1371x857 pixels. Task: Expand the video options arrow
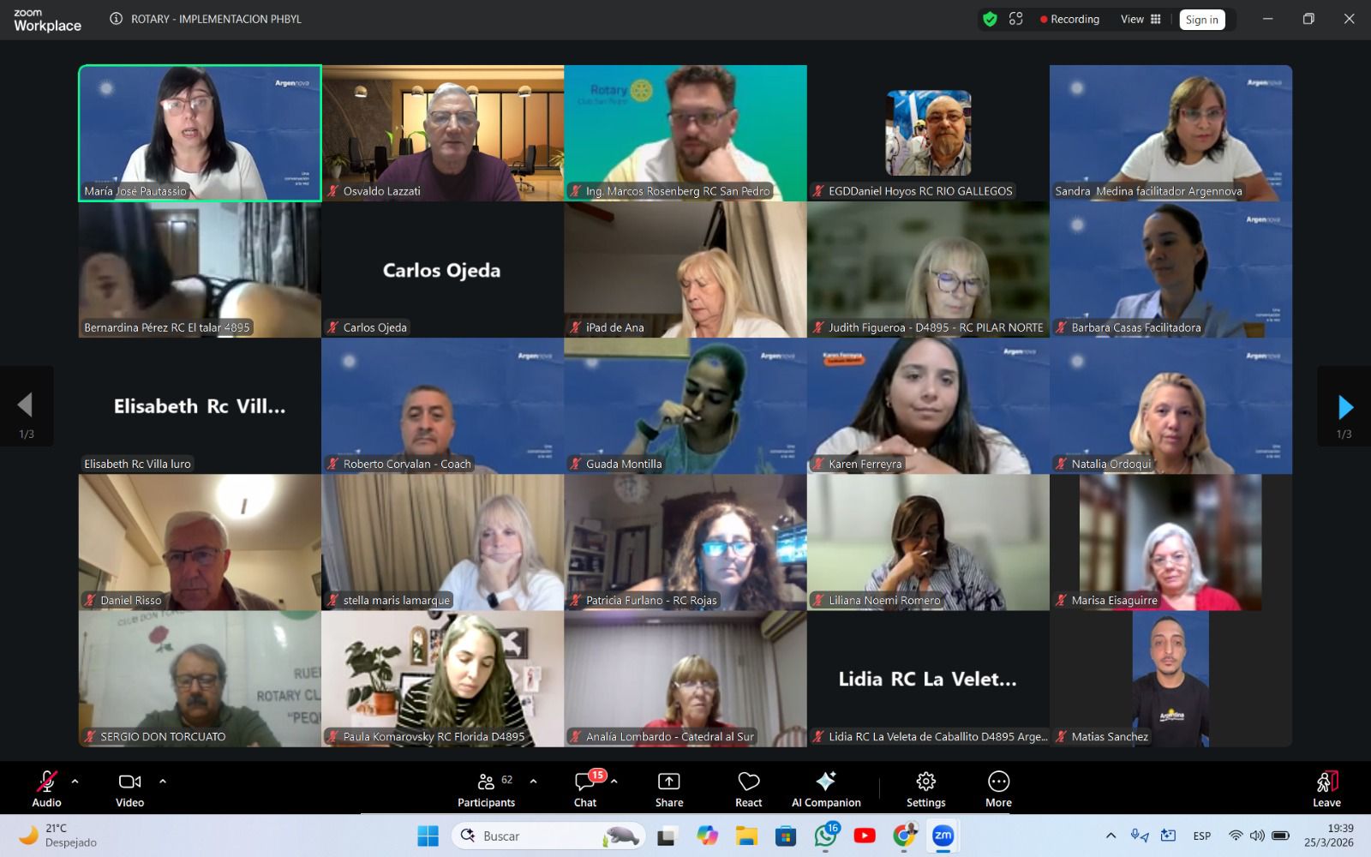coord(163,781)
